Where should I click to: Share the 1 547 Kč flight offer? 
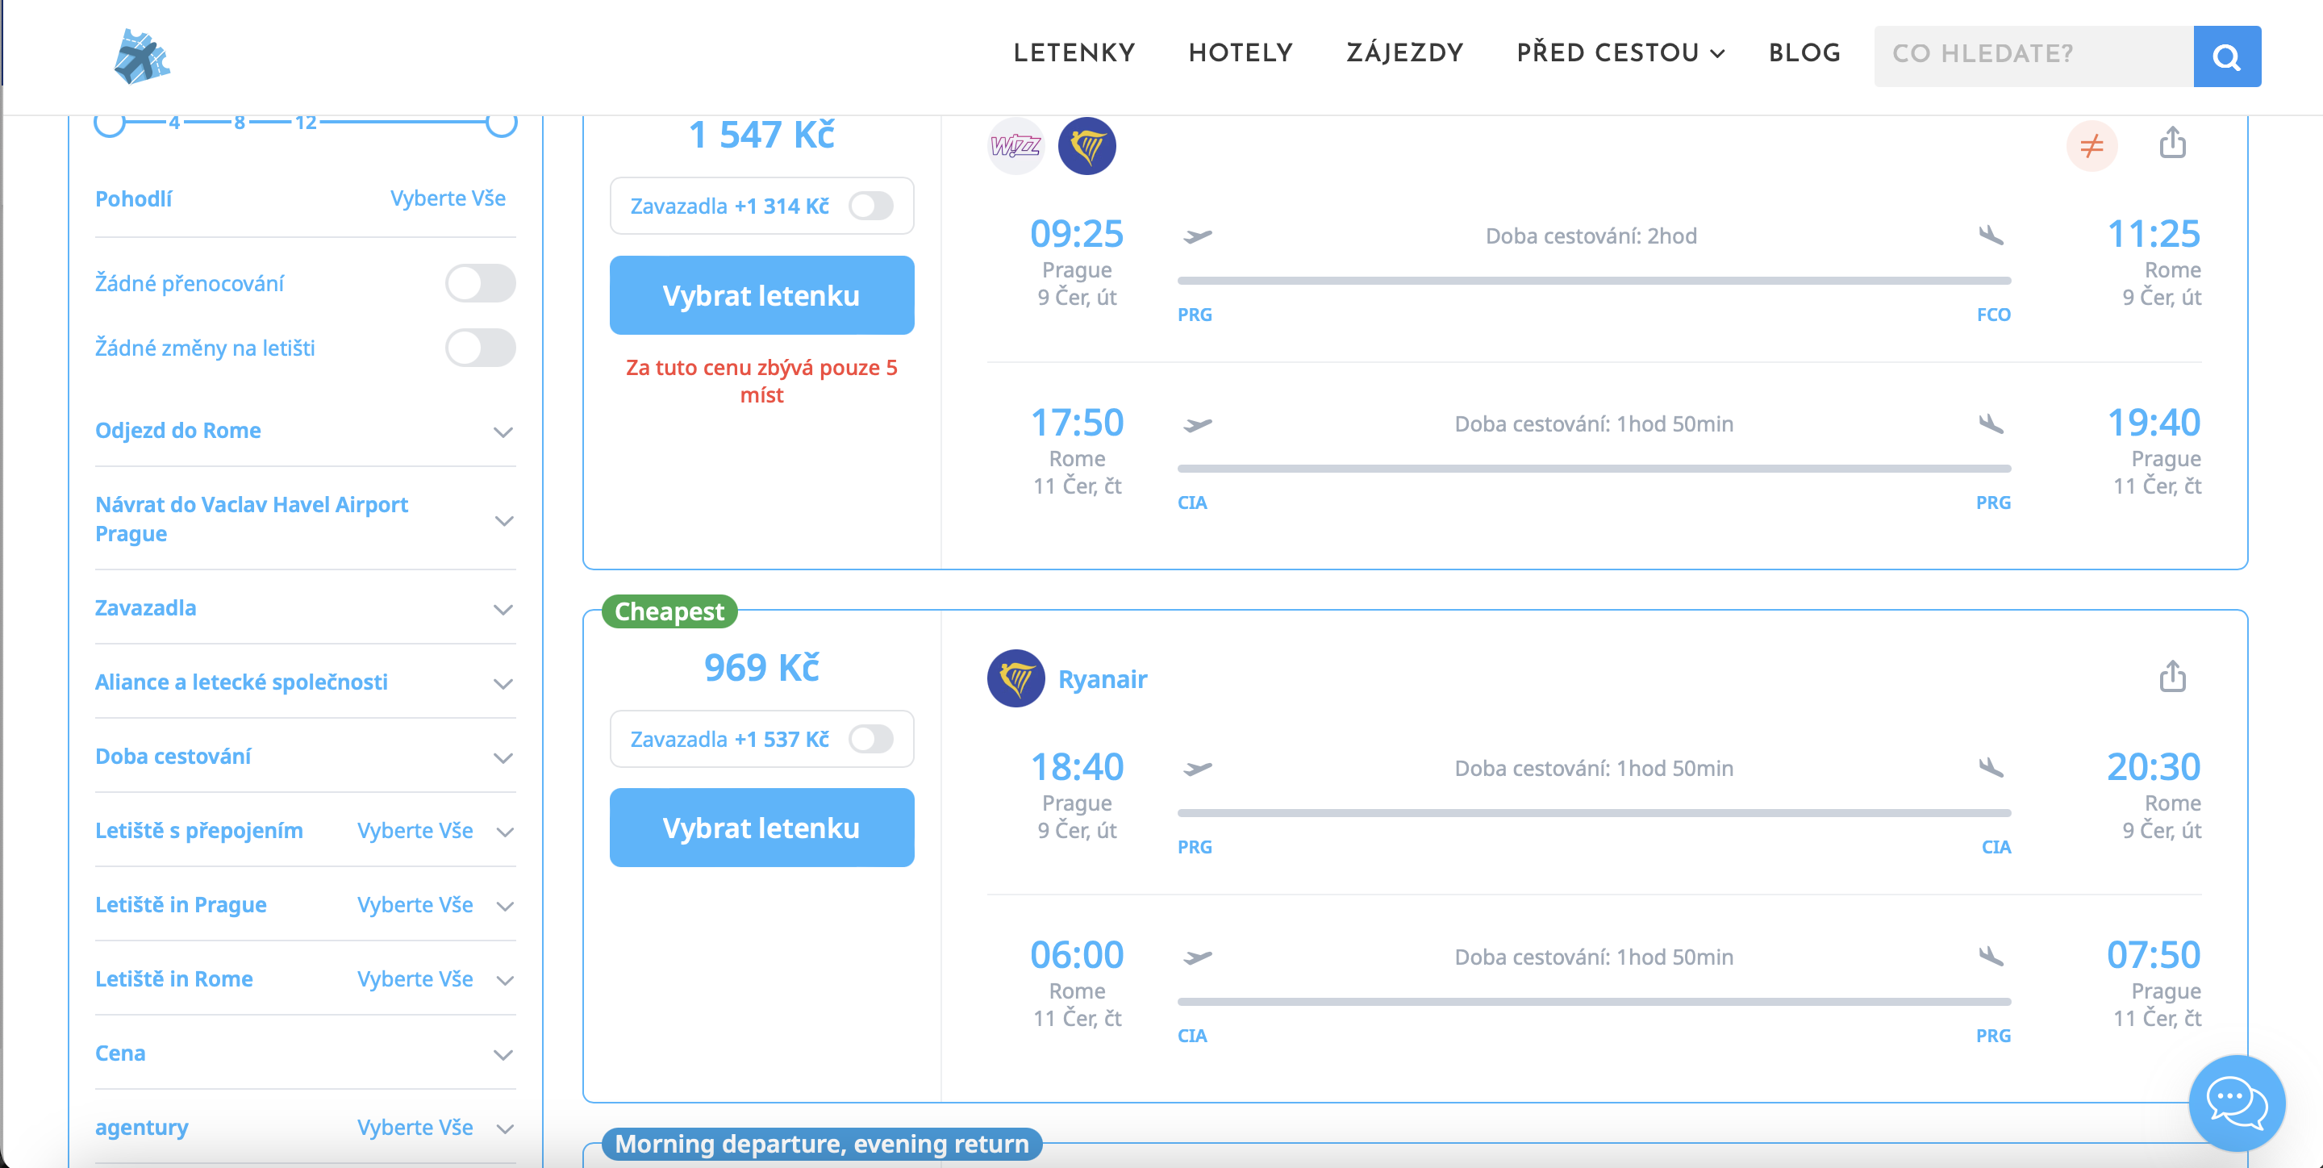tap(2171, 143)
